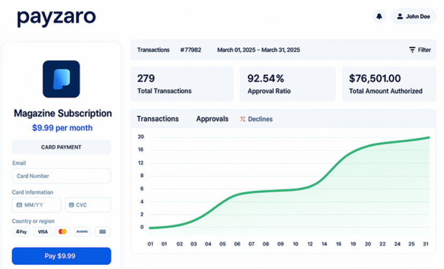Click the notification bell icon

pos(379,17)
